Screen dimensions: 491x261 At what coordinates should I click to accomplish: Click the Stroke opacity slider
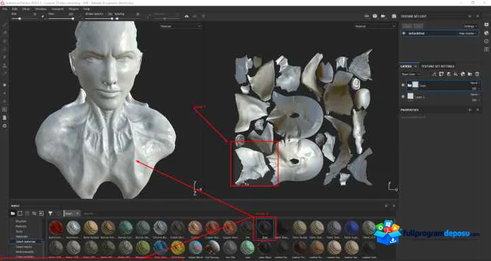[x=99, y=19]
